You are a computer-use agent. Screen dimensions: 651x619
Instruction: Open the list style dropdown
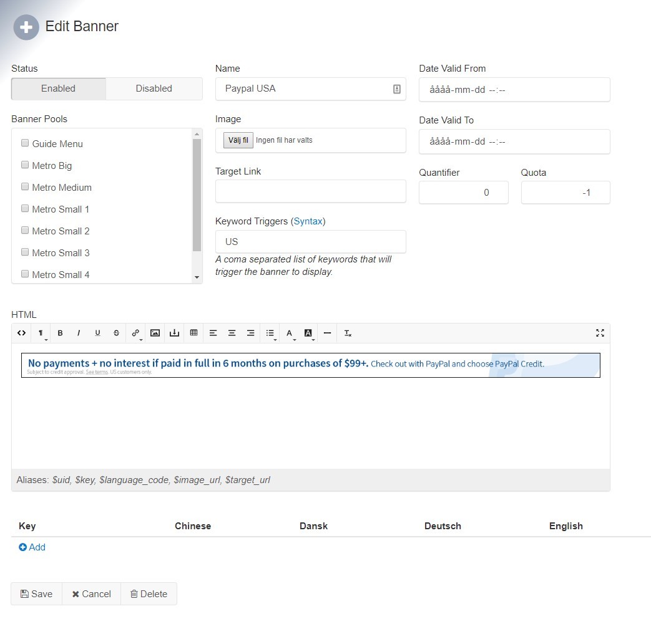(x=270, y=333)
